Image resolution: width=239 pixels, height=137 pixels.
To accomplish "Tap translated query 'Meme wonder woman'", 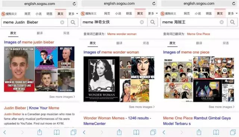I will click(x=122, y=34).
